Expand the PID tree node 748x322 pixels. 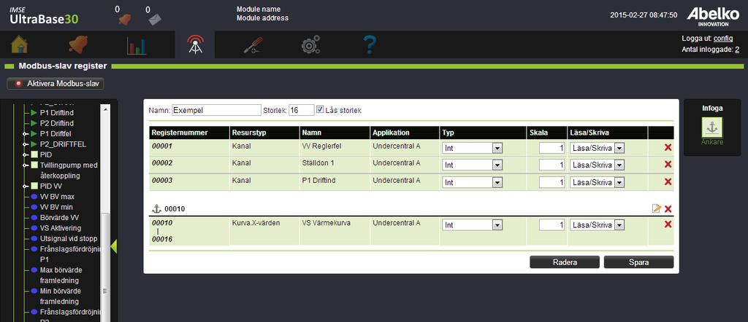(24, 155)
